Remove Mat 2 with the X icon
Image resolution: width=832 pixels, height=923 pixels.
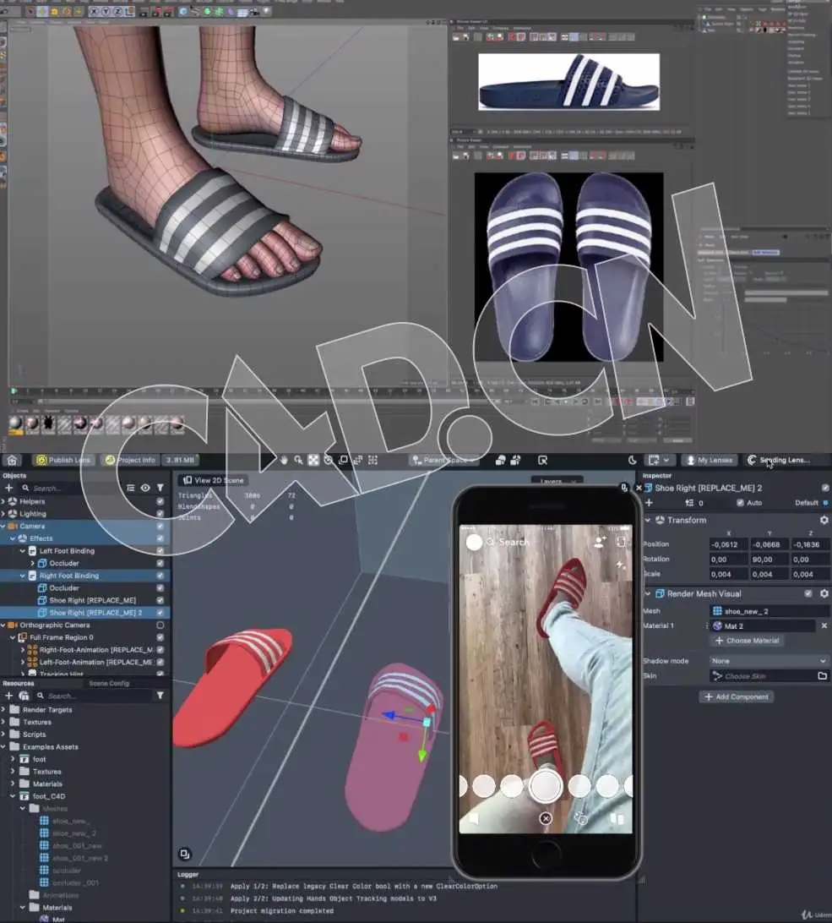tap(824, 625)
